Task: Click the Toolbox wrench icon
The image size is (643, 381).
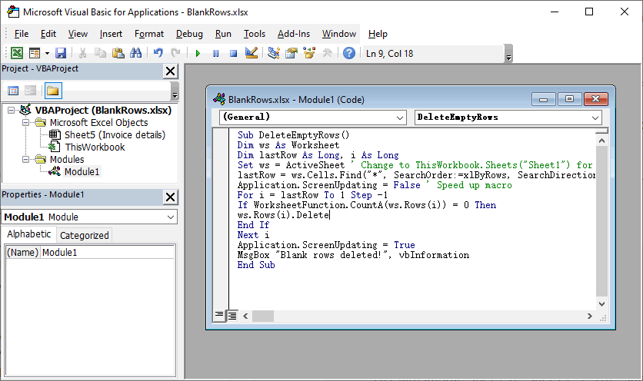Action: point(327,53)
